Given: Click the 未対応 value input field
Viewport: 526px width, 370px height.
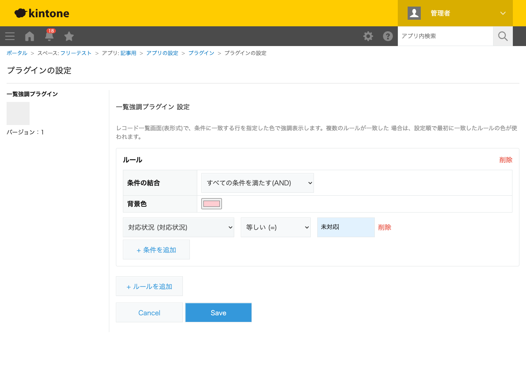Looking at the screenshot, I should click(346, 227).
